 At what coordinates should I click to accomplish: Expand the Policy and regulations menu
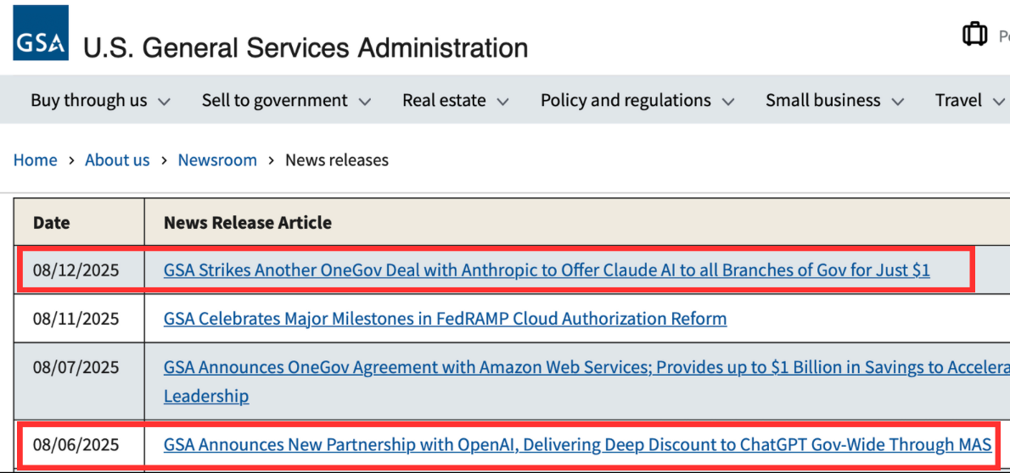637,100
